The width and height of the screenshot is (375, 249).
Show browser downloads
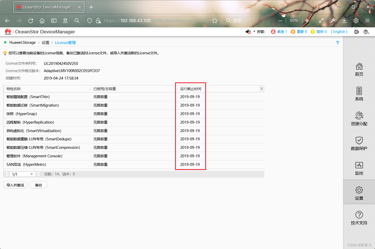tap(344, 21)
